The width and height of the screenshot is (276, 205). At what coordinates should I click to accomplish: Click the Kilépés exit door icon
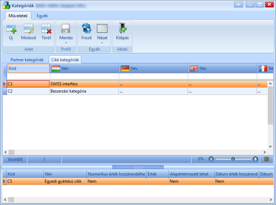[x=123, y=28]
